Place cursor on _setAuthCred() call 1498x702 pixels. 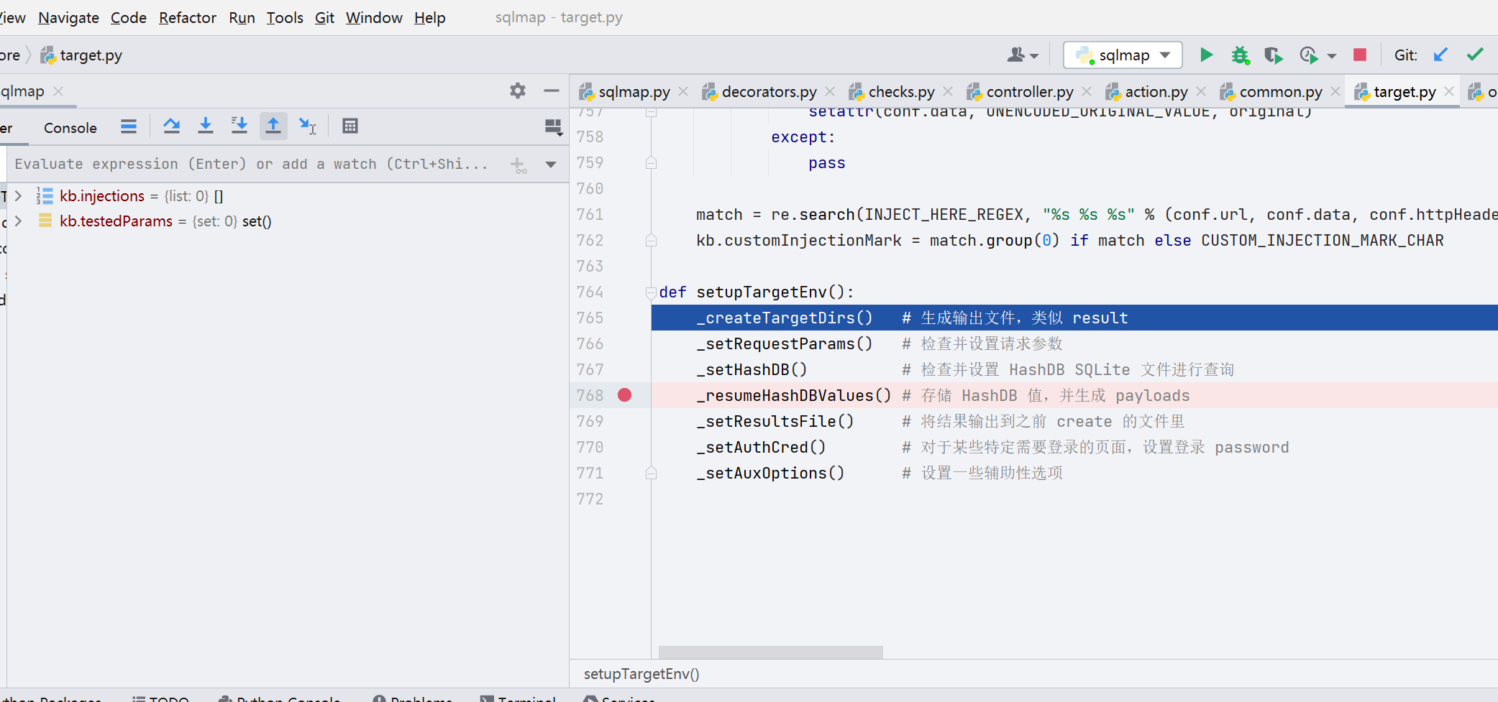click(761, 448)
